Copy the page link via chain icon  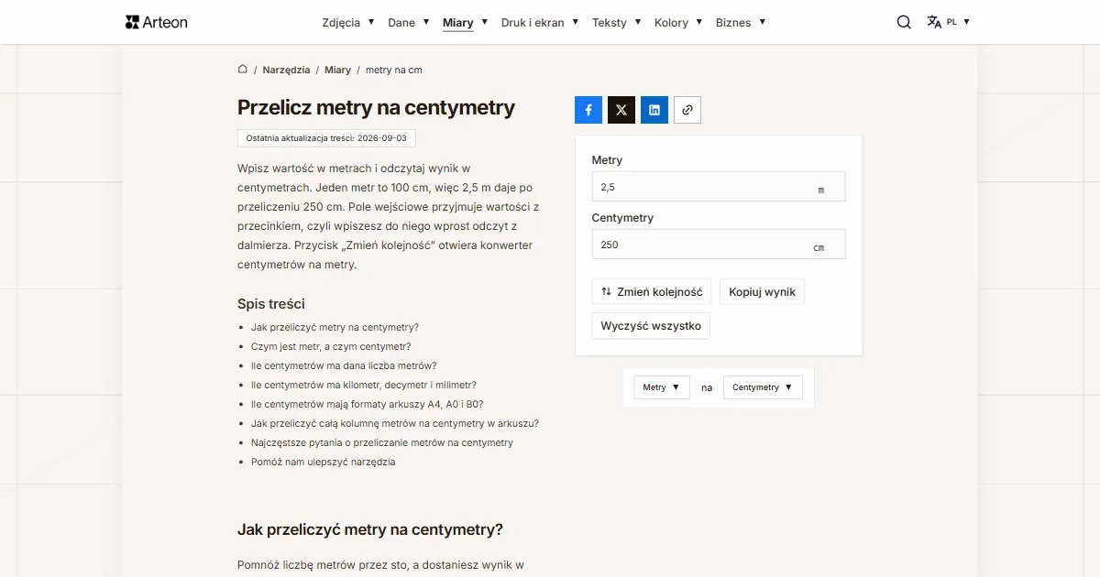[687, 110]
